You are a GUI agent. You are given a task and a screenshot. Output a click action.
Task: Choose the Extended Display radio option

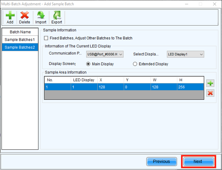[135, 64]
